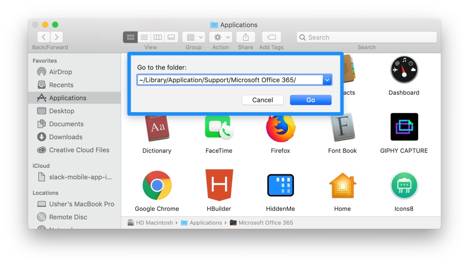Image resolution: width=469 pixels, height=266 pixels.
Task: Select the Firefox app icon
Action: pyautogui.click(x=281, y=129)
